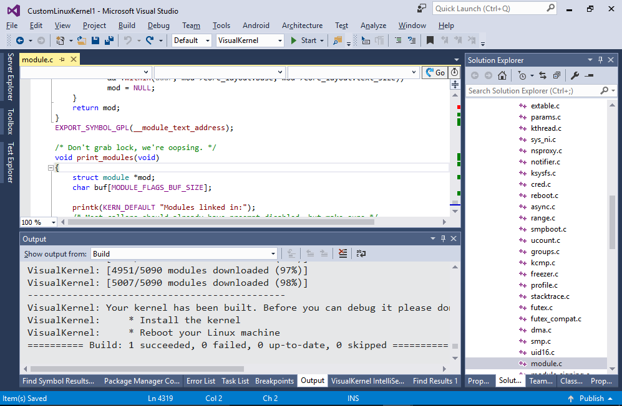The height and width of the screenshot is (406, 622).
Task: Click the code editor horizontal scrollbar
Action: 221,222
